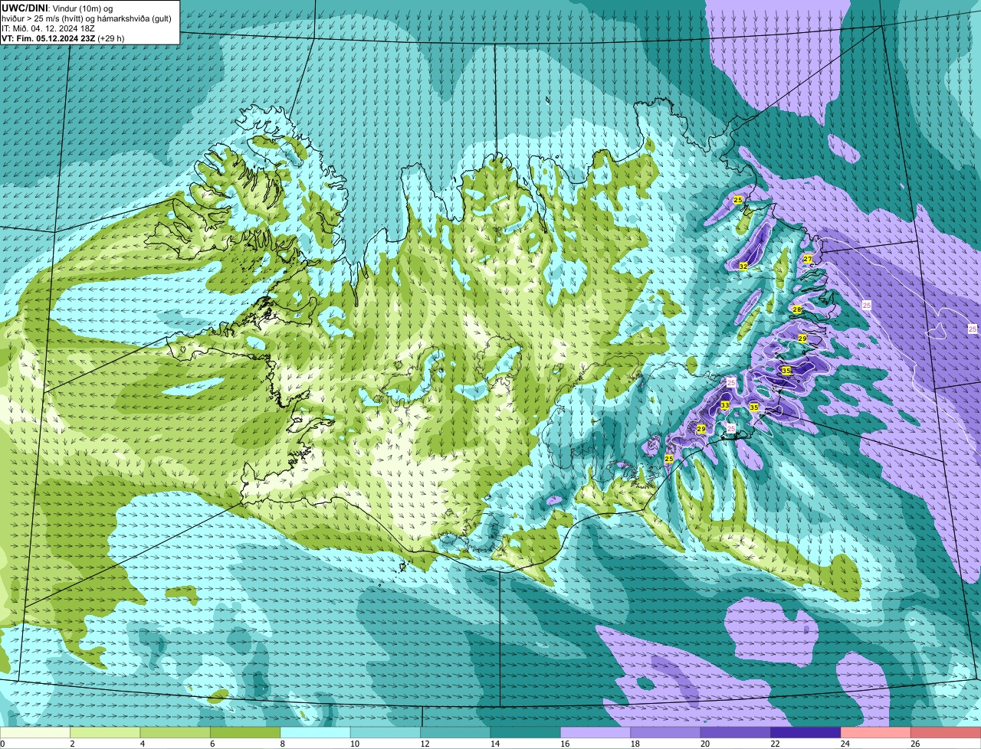Select the legend scale value 16

[564, 744]
